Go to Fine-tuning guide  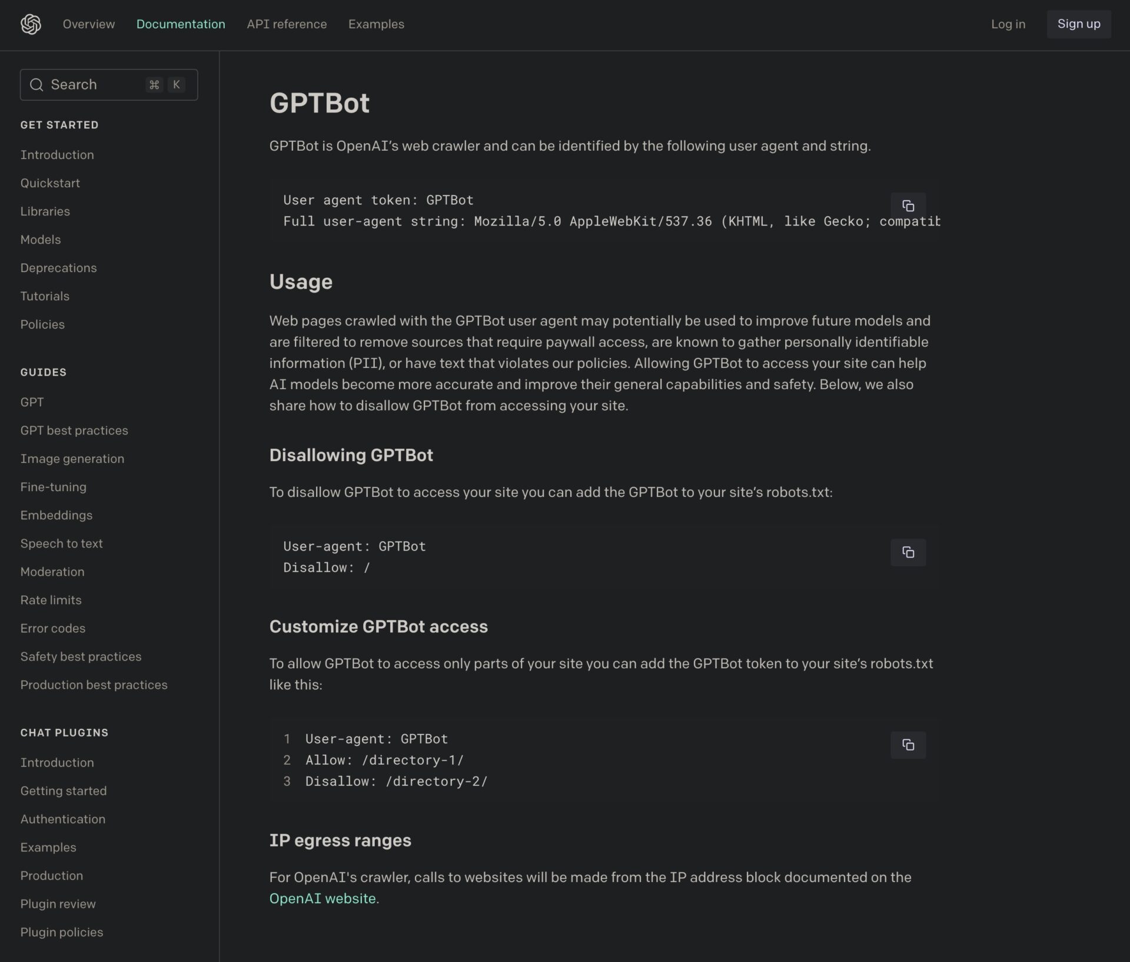[x=54, y=487]
